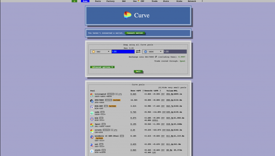
Task: Open the STG/USDC pool link
Action: (x=99, y=100)
